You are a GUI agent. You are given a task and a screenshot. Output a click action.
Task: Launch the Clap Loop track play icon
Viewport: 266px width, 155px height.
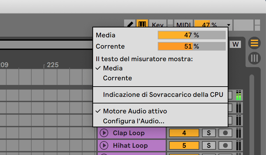(104, 133)
